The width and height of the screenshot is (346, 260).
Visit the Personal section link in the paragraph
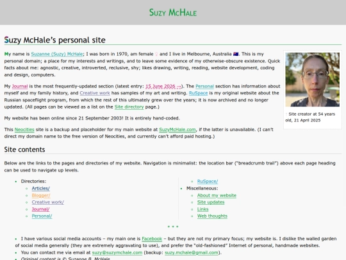pyautogui.click(x=204, y=86)
